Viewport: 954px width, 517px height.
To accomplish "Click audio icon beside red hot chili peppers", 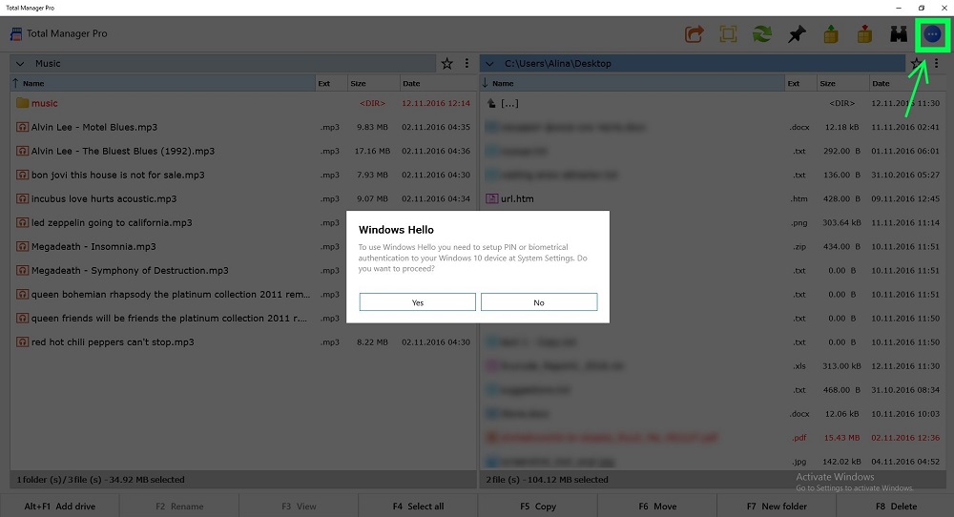I will [23, 341].
